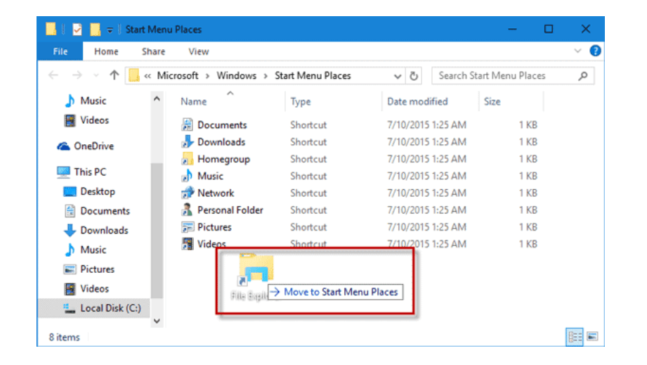
Task: Click the New folder quick access icon
Action: tap(96, 30)
